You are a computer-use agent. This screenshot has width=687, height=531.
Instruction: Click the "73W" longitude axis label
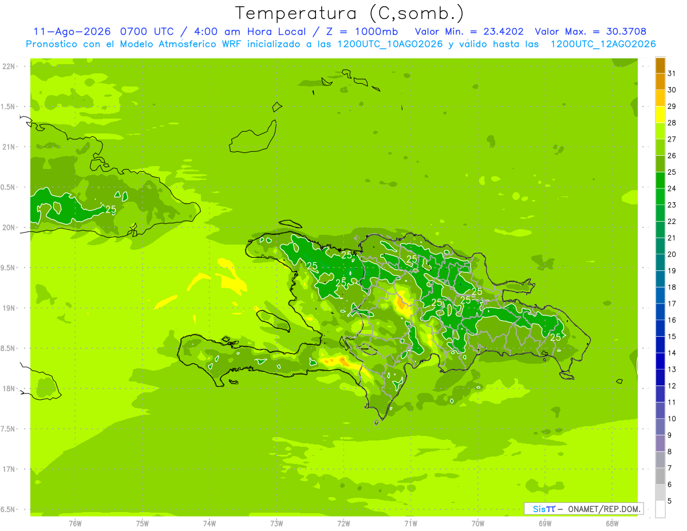click(277, 524)
